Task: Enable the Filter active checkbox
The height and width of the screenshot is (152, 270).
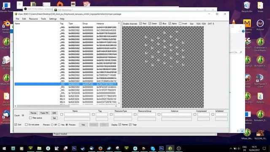Action: point(30,118)
